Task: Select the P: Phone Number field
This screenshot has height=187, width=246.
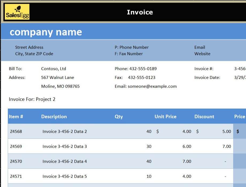Action: [x=132, y=47]
